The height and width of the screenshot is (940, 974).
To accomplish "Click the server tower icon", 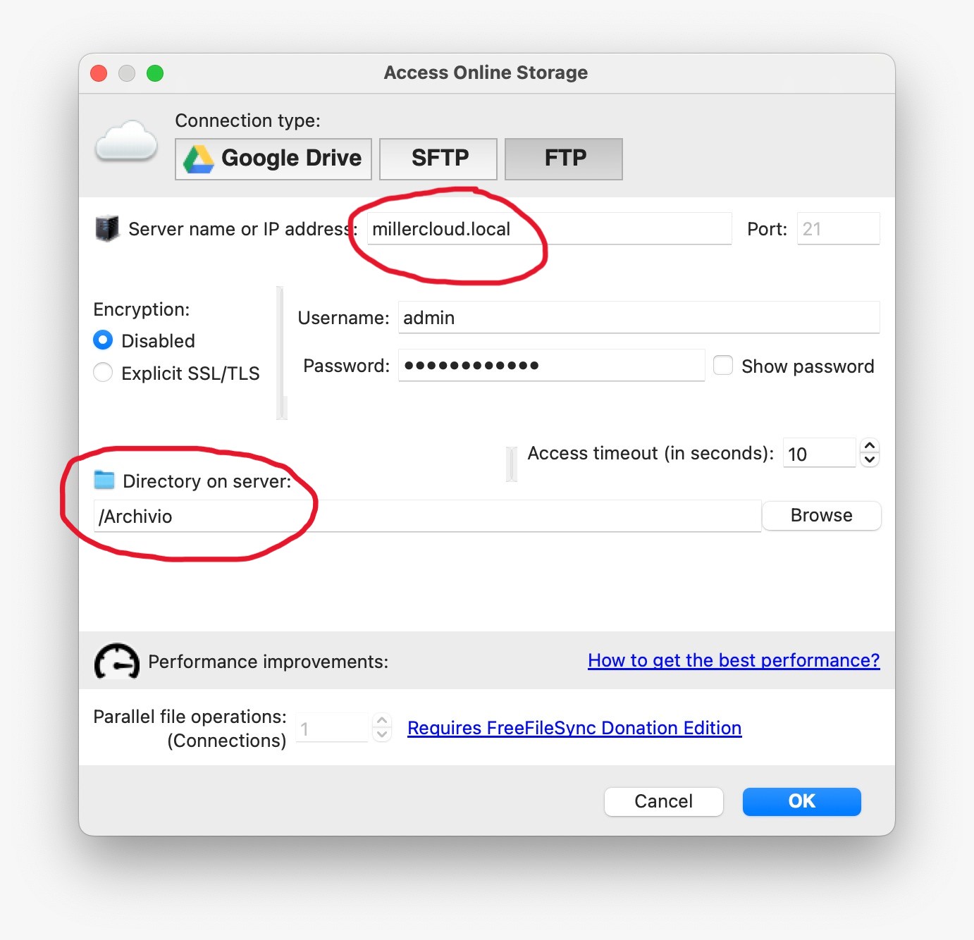I will coord(107,229).
